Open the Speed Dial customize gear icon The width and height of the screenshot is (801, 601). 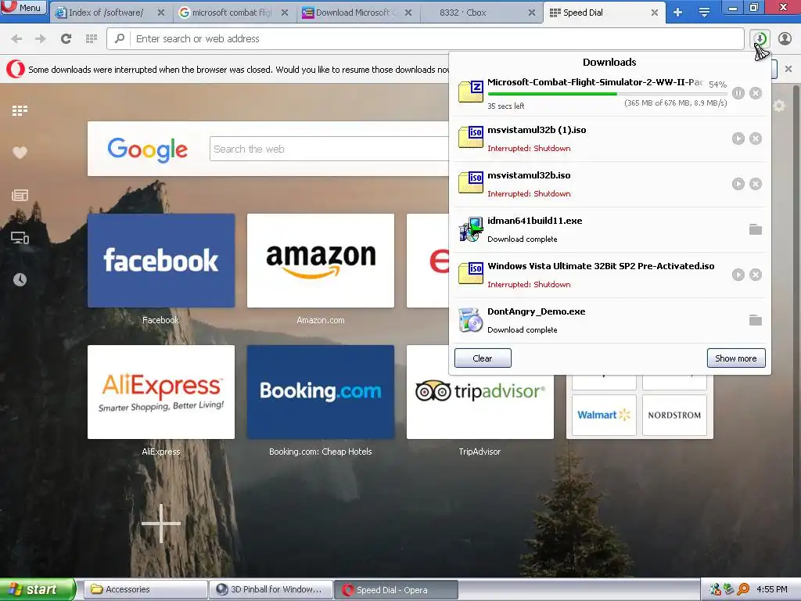click(x=779, y=106)
